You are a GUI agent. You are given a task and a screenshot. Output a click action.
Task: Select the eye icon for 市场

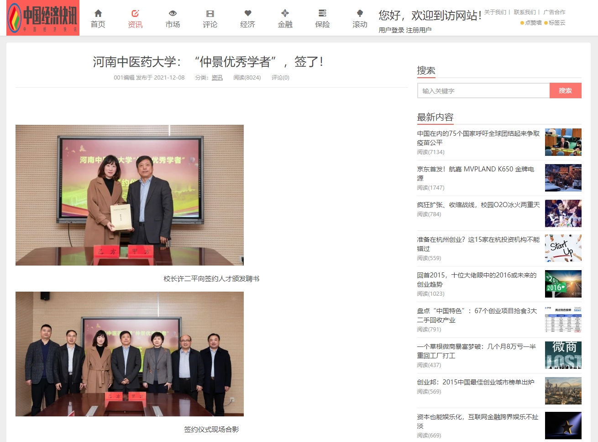(x=173, y=13)
